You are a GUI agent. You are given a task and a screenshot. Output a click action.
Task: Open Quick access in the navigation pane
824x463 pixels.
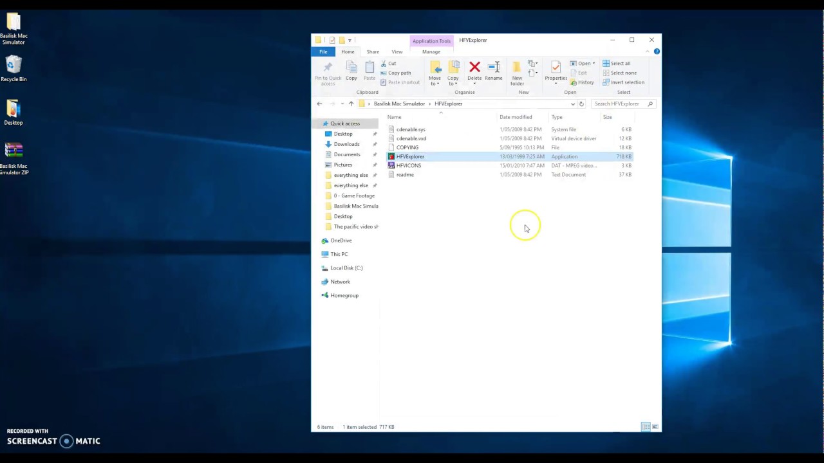[345, 123]
